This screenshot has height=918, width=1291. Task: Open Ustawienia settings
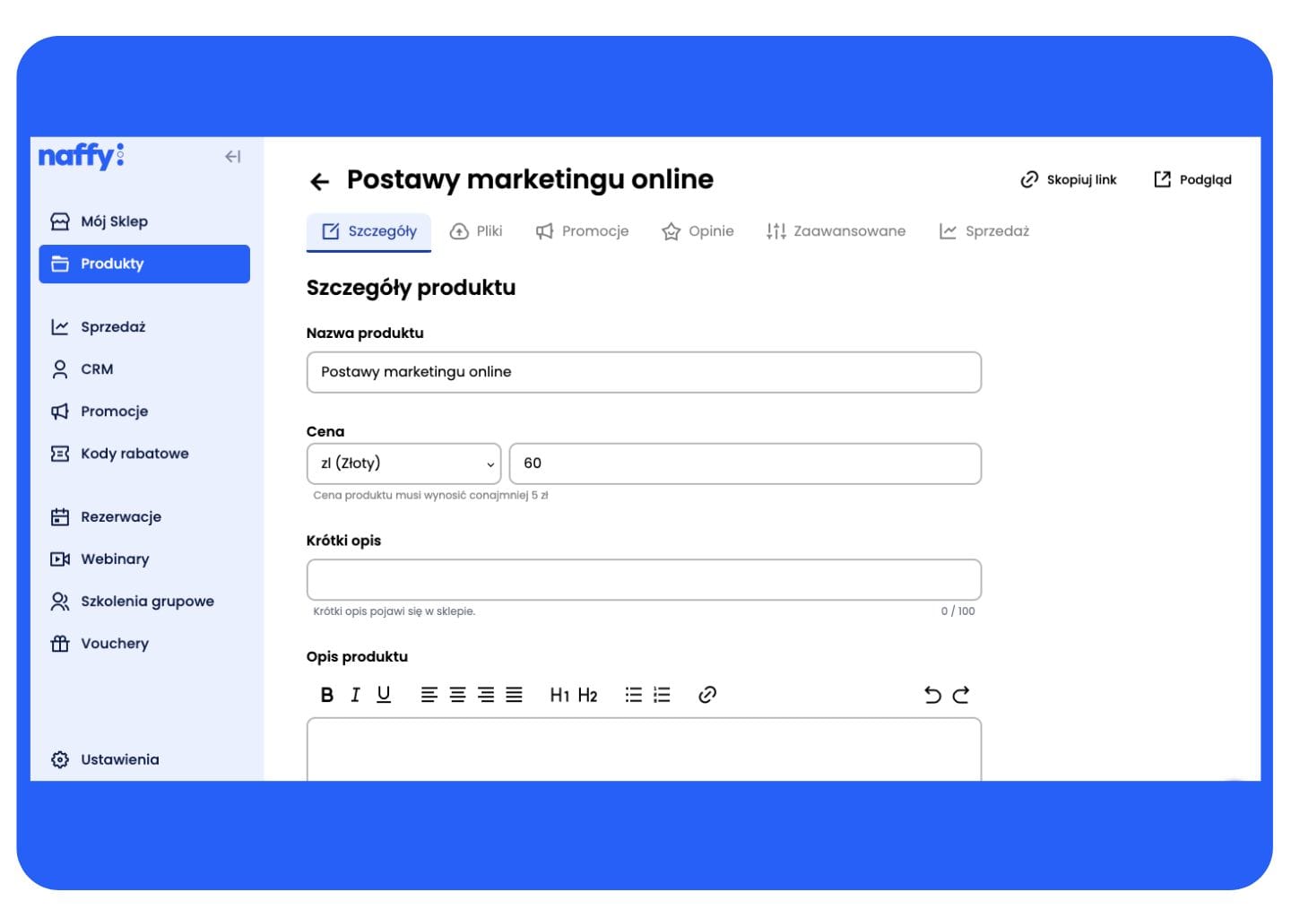click(144, 759)
